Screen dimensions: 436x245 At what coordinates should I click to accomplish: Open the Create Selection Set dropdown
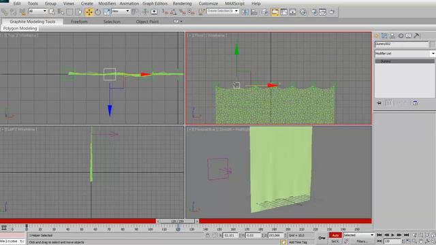pos(223,11)
